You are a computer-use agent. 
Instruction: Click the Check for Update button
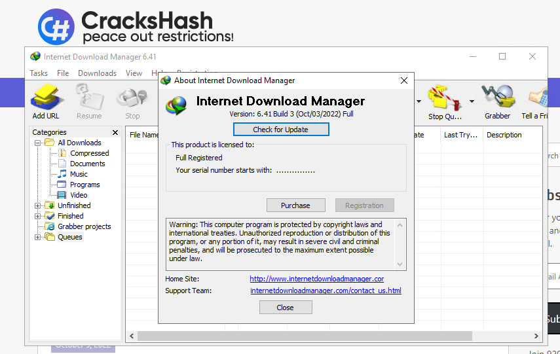point(281,130)
